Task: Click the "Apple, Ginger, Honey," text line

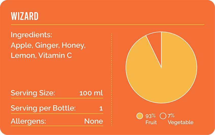Action: (x=48, y=45)
